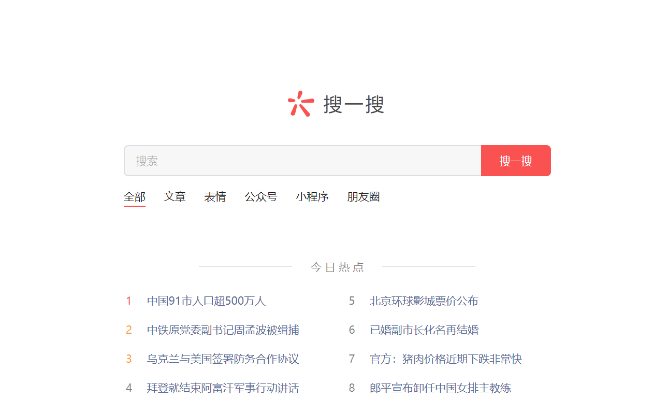Open hot topic 官方：猪肉价格近期下跌非常快

[x=446, y=359]
